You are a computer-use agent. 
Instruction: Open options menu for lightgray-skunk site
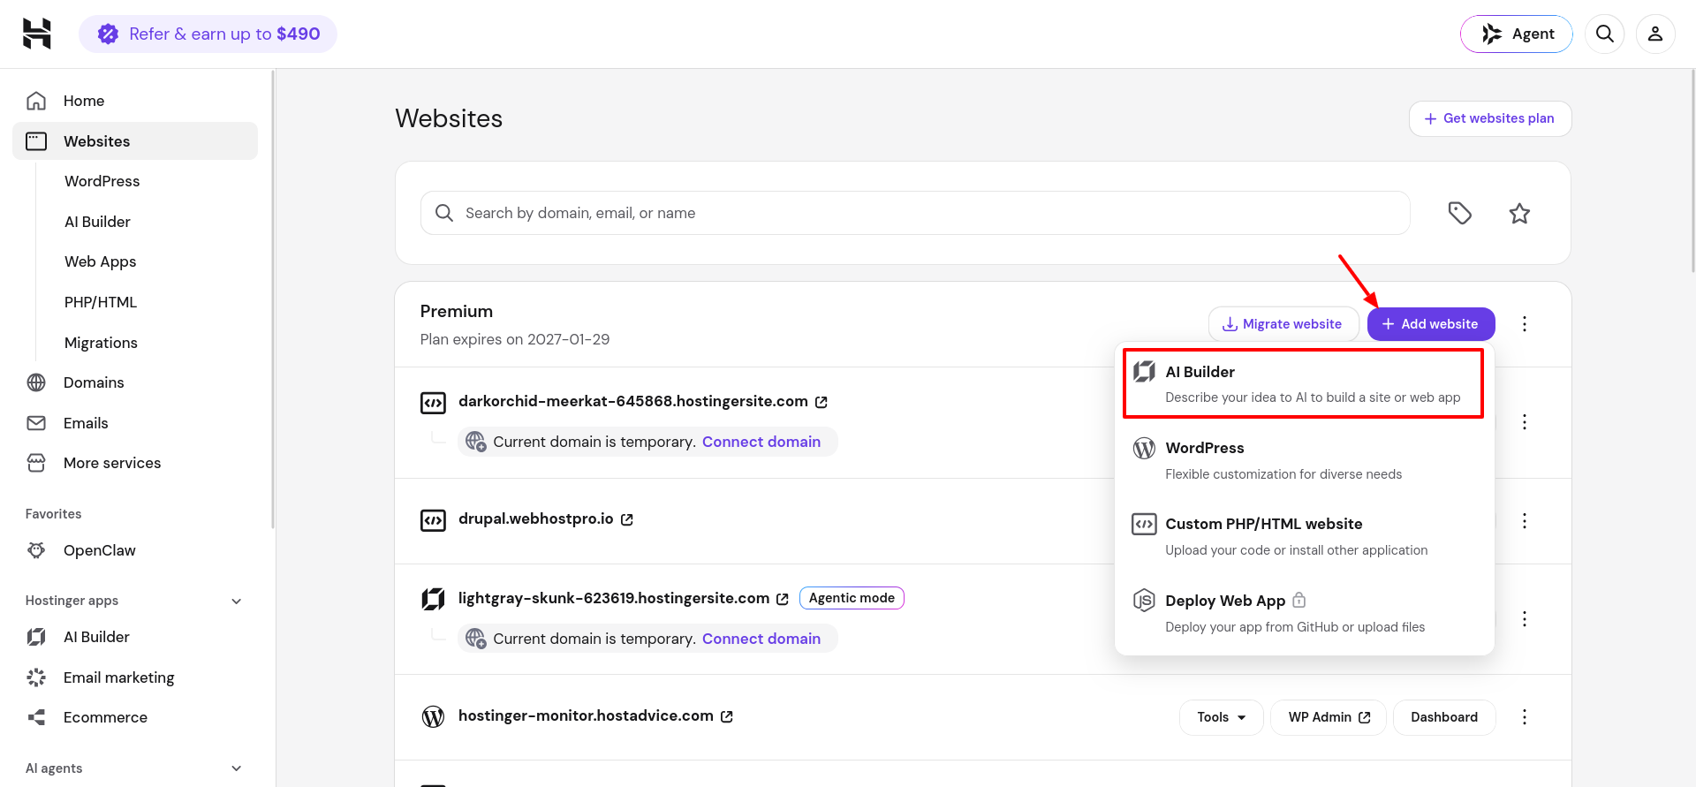coord(1525,619)
